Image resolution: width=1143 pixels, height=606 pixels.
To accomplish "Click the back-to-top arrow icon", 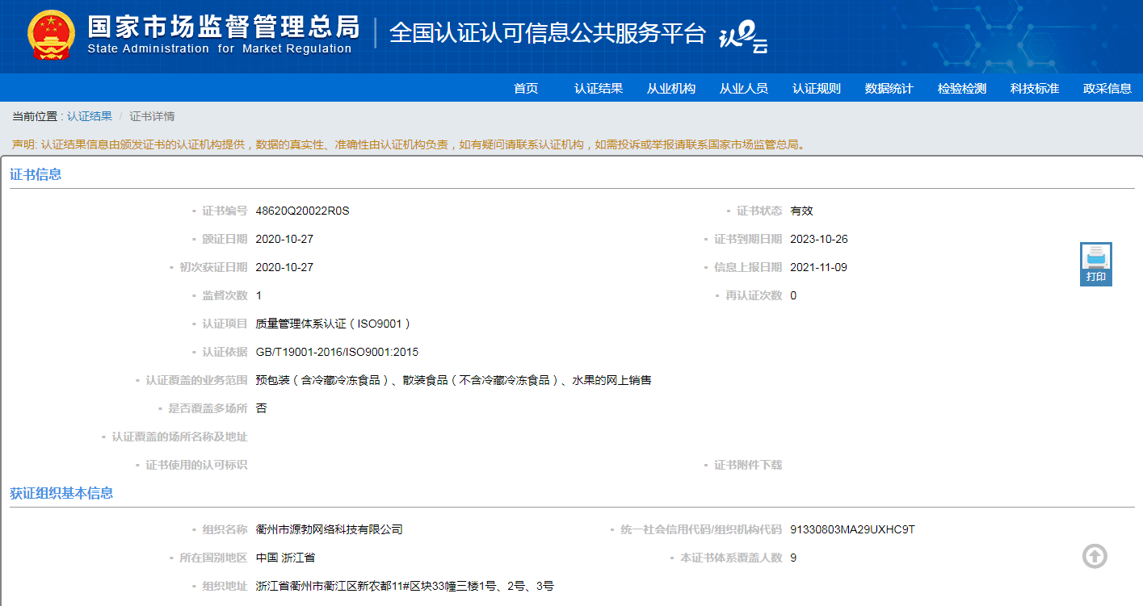I will pos(1095,556).
